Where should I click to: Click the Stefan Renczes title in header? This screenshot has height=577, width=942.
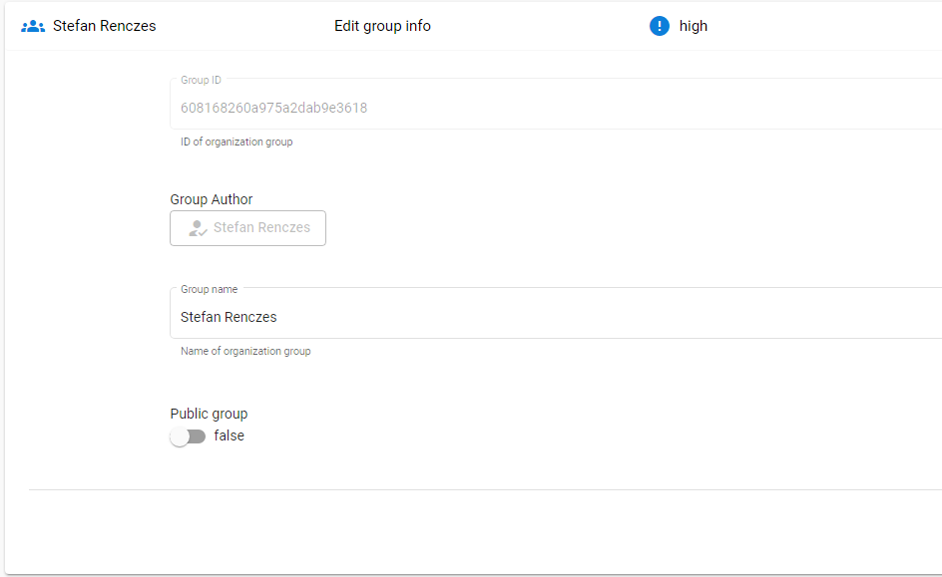[x=105, y=26]
